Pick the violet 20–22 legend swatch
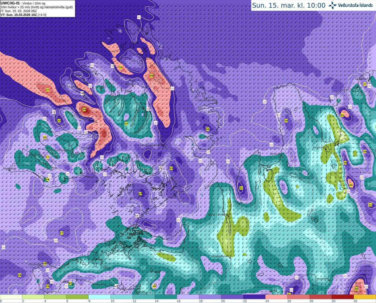Image resolution: width=376 pixels, height=303 pixels. tap(232, 297)
